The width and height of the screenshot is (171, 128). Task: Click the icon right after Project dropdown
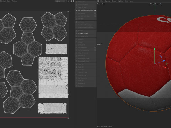coord(66,1)
